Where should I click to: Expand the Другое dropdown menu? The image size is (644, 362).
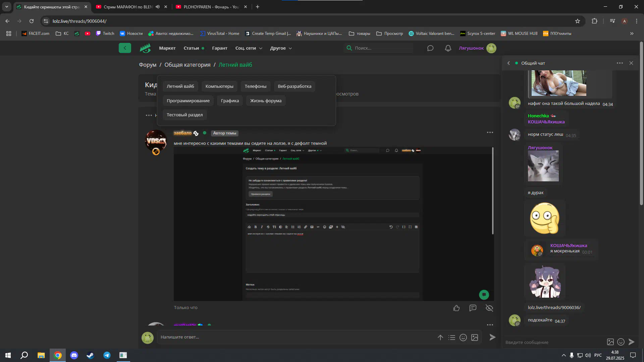(281, 48)
